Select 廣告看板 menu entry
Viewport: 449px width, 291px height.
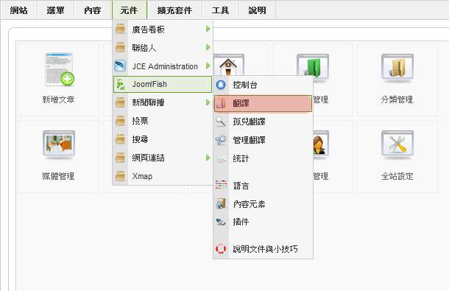point(163,29)
